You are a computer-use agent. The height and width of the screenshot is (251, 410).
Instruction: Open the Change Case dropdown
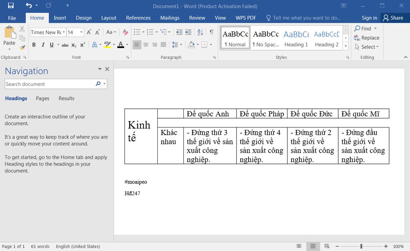(x=111, y=32)
